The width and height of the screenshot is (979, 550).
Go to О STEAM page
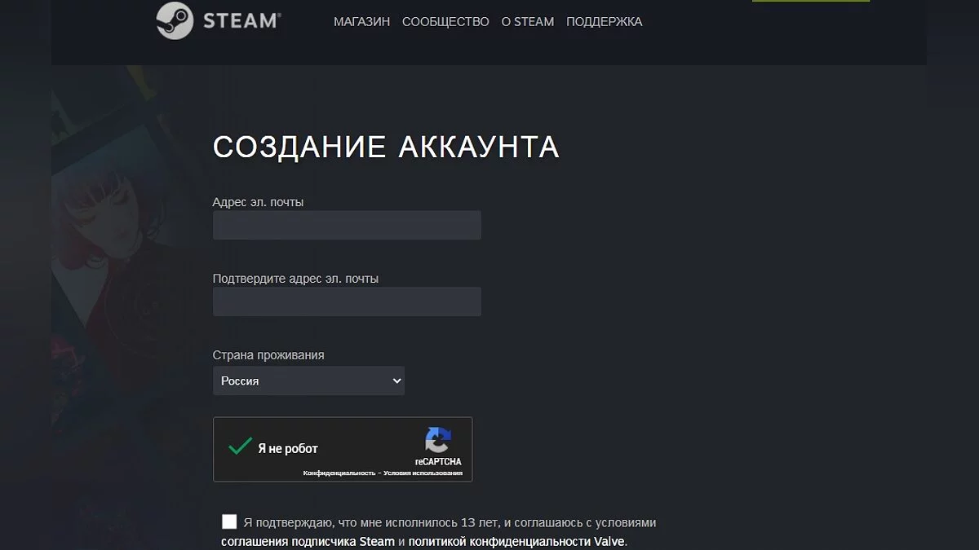click(x=528, y=22)
